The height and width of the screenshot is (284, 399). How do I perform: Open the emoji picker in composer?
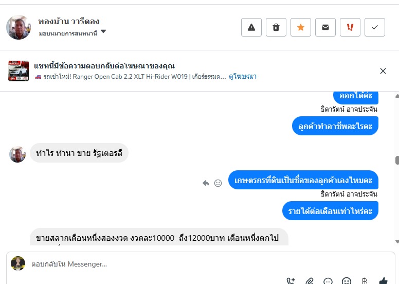(347, 281)
